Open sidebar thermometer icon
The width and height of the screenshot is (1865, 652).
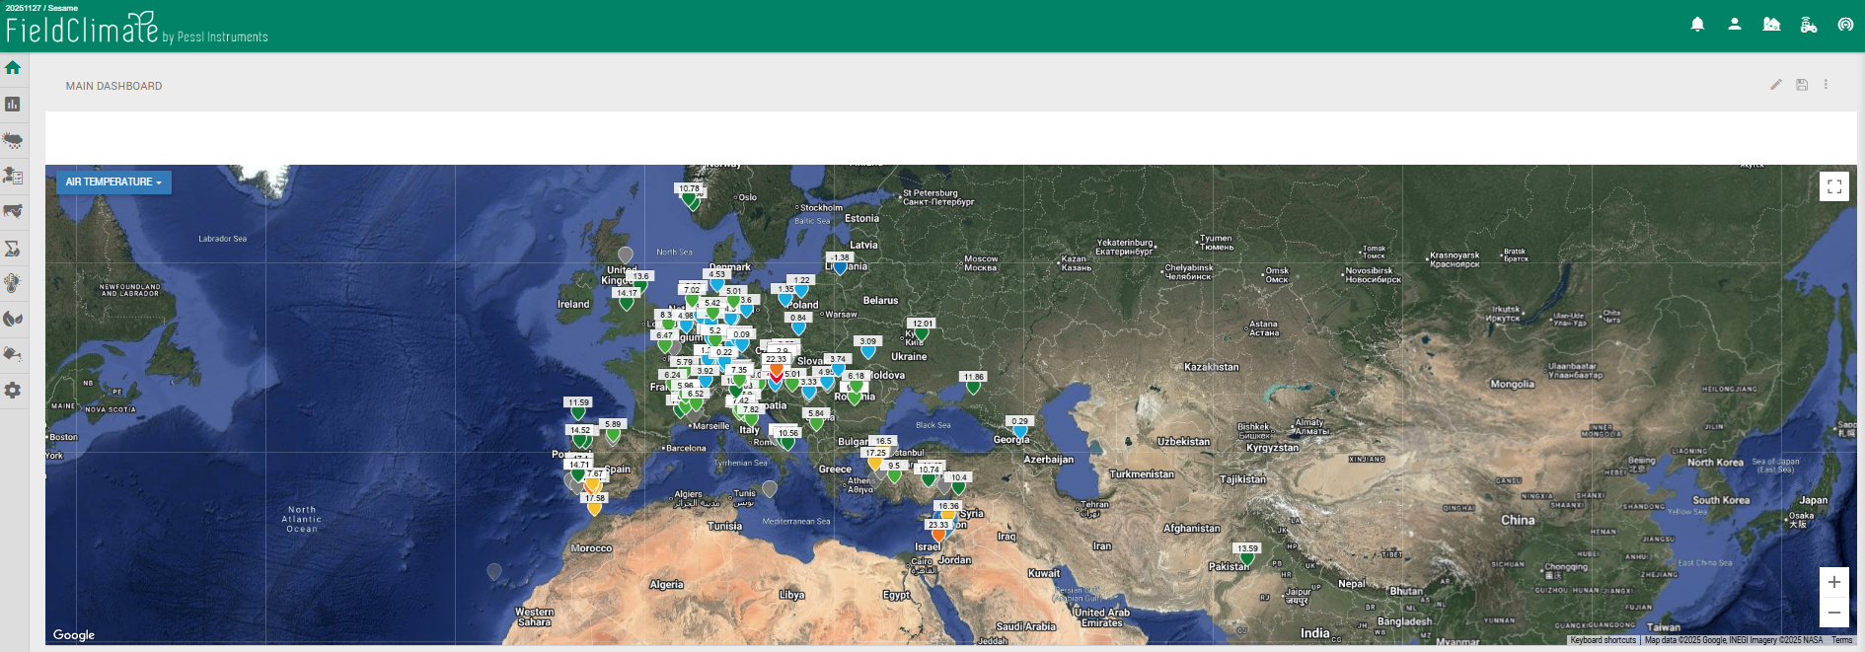coord(13,283)
